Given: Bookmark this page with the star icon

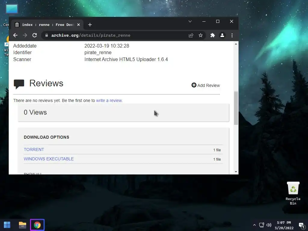Looking at the screenshot, I should pyautogui.click(x=200, y=35).
